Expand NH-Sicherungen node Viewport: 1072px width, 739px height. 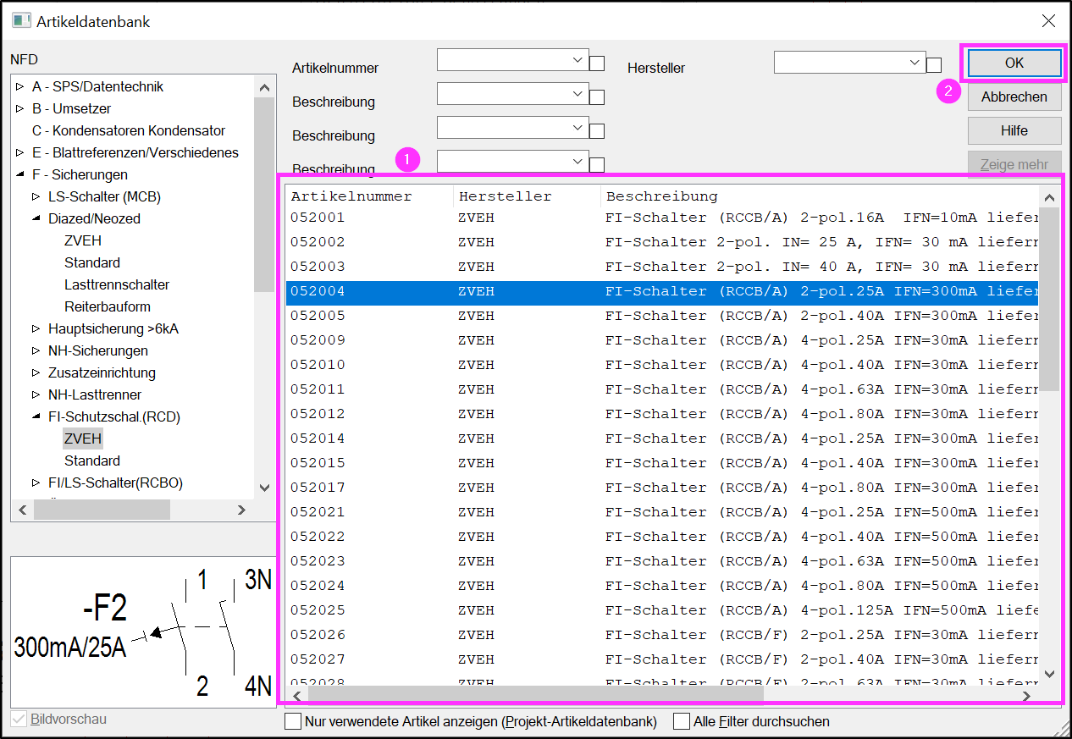tap(36, 350)
